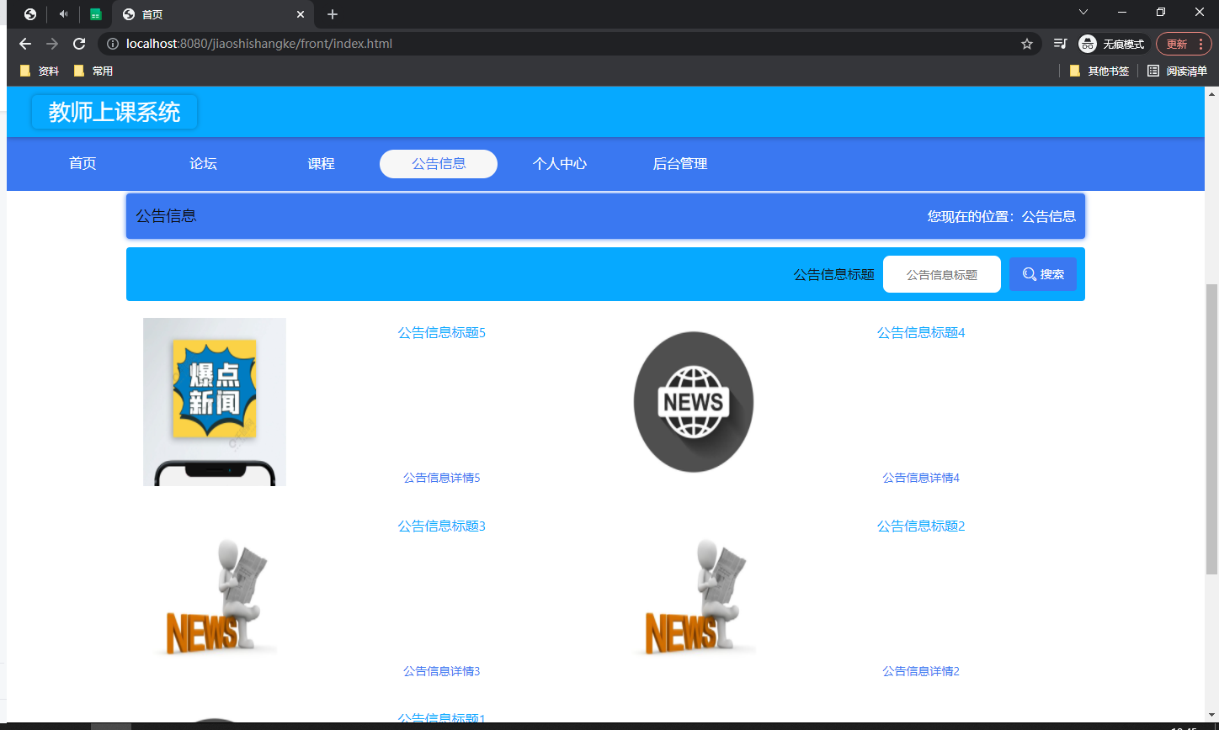
Task: Reload the page with the refresh icon
Action: (79, 44)
